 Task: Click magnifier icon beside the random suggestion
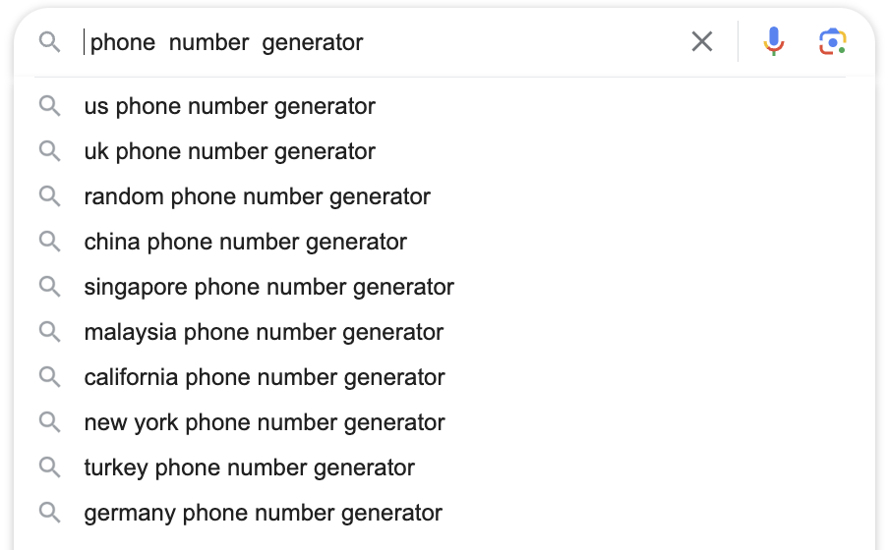point(49,196)
